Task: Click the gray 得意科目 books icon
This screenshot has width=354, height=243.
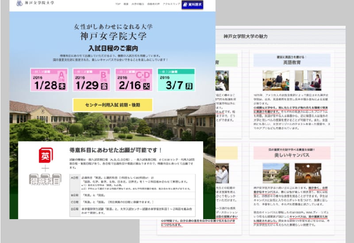Action: coord(45,179)
